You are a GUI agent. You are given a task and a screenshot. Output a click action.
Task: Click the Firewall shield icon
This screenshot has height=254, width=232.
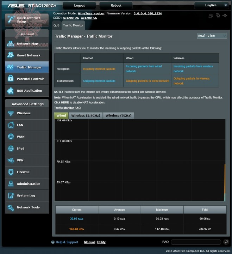pyautogui.click(x=11, y=172)
